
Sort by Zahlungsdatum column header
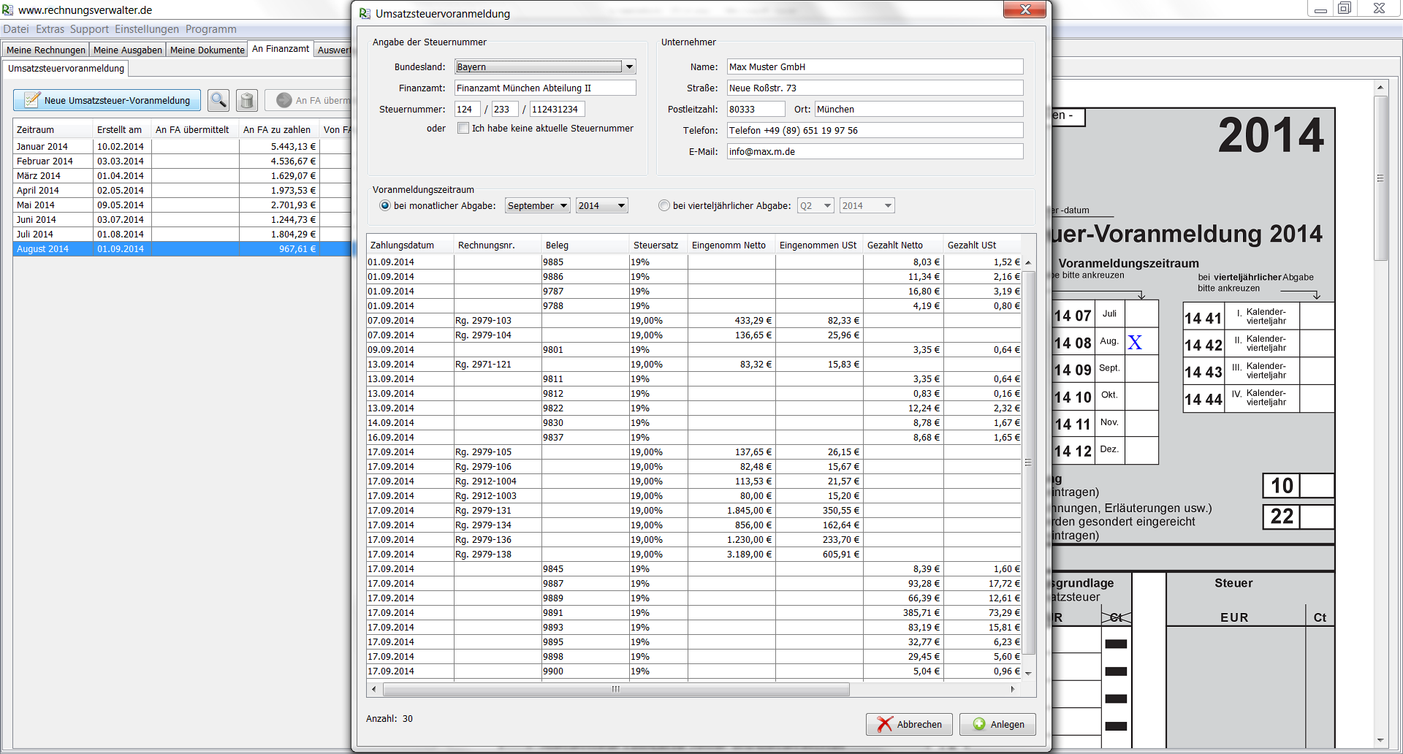[403, 245]
